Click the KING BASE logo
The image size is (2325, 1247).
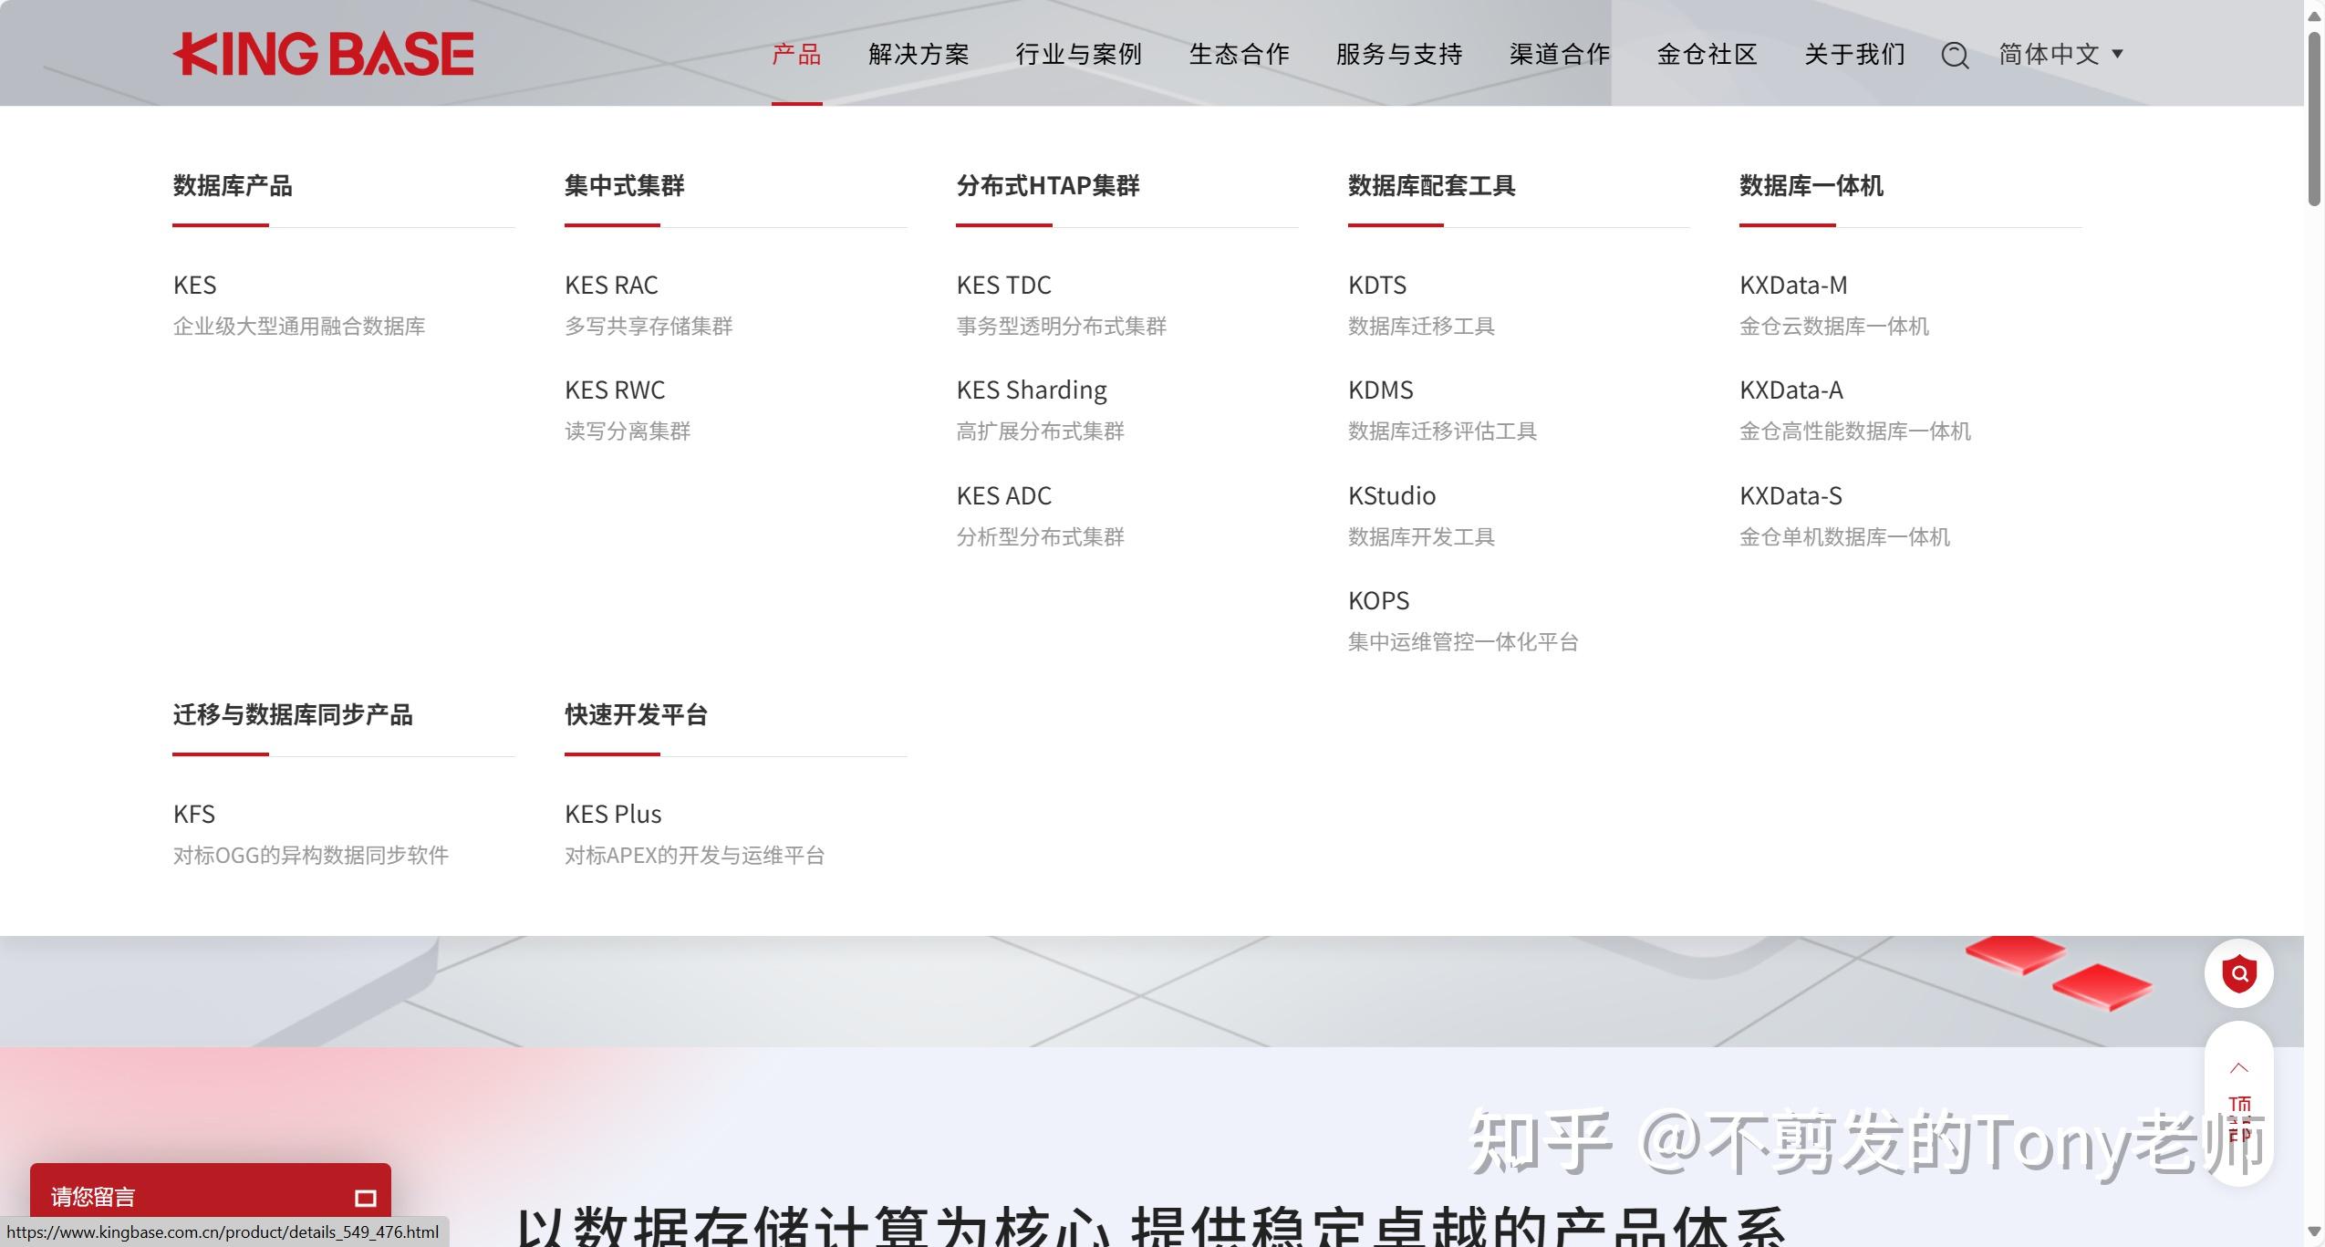(325, 52)
